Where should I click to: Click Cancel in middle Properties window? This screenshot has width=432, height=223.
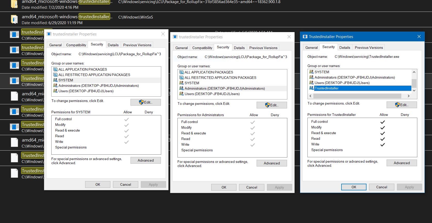pyautogui.click(x=252, y=187)
